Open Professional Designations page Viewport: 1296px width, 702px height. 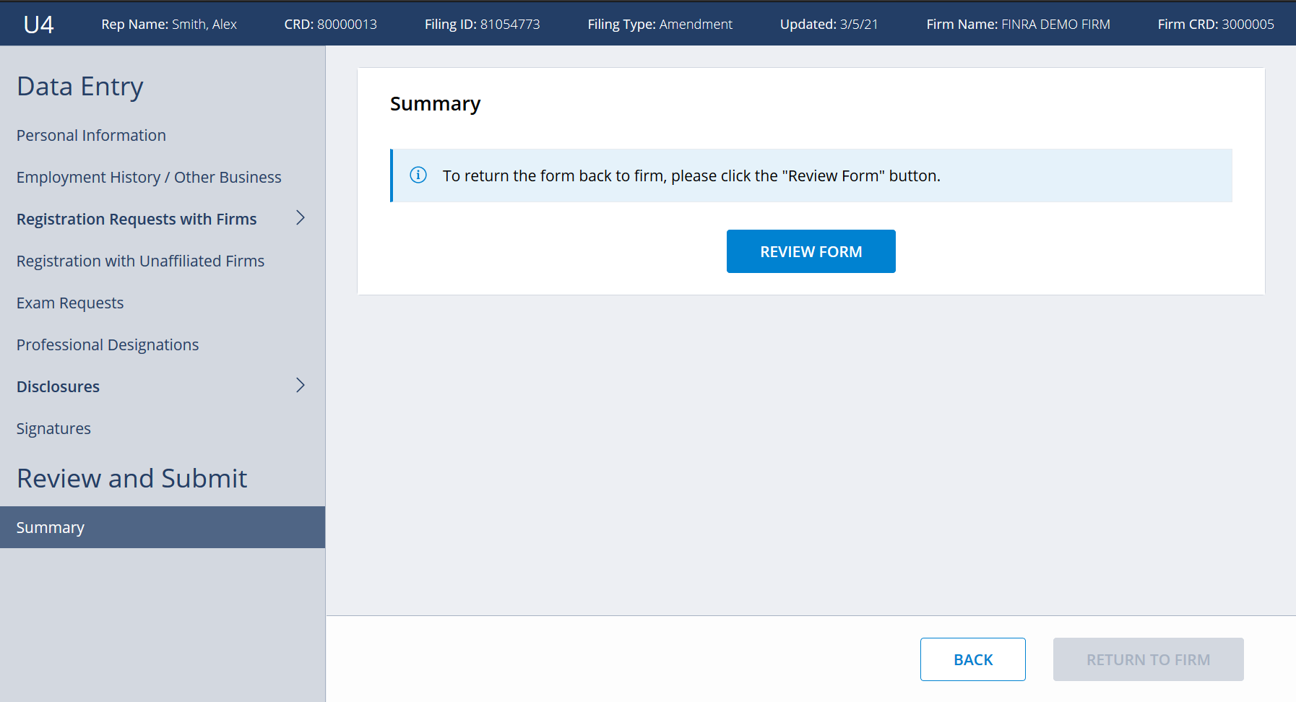click(108, 345)
